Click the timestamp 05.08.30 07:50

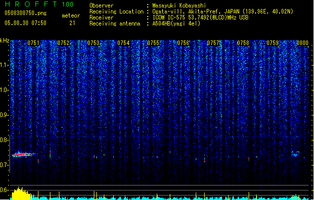pyautogui.click(x=25, y=23)
